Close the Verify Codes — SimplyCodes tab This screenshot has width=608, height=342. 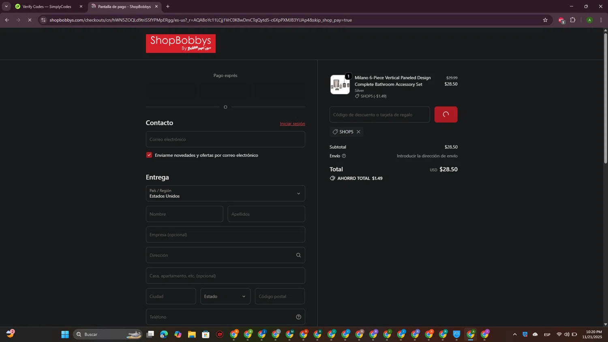tap(81, 6)
